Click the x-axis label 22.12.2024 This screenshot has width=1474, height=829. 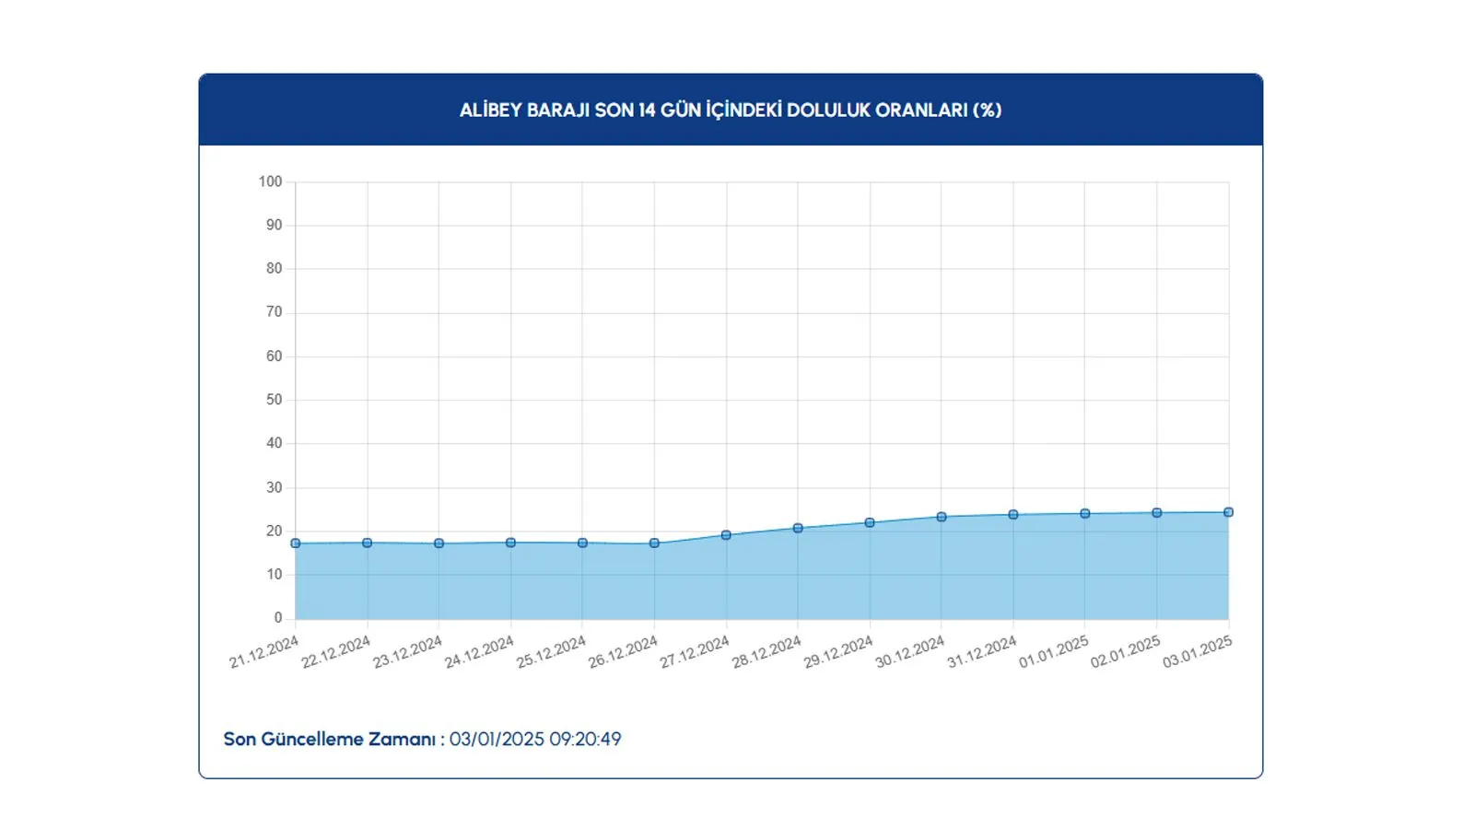tap(335, 652)
